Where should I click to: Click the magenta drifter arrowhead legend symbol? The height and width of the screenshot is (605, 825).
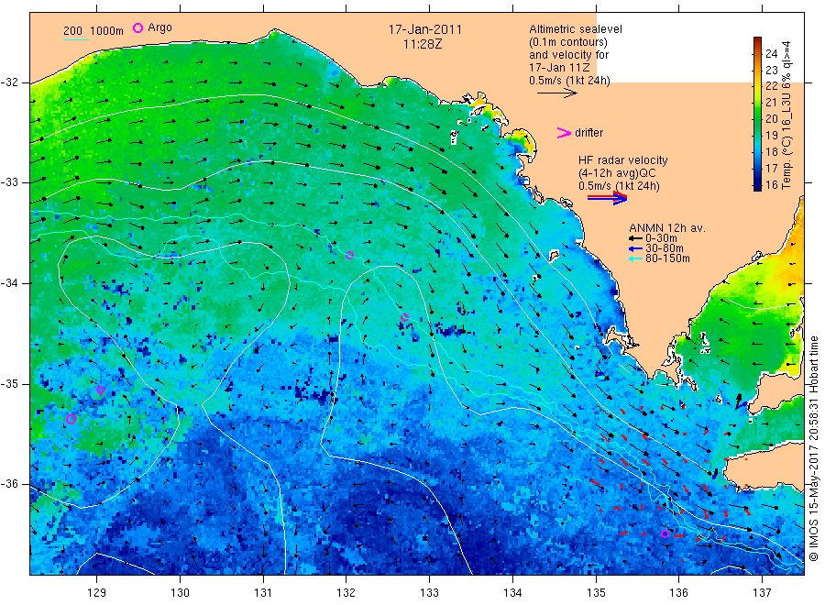[564, 133]
